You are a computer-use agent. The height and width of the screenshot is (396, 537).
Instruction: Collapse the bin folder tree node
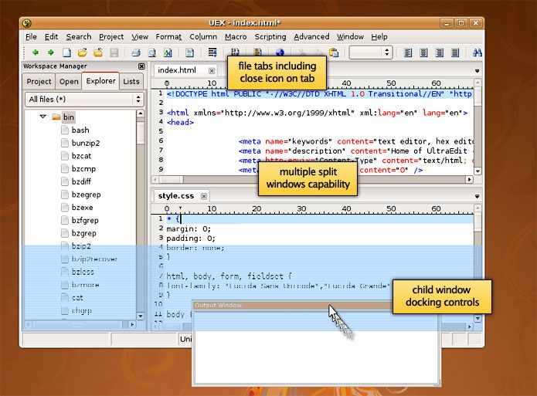click(x=42, y=117)
